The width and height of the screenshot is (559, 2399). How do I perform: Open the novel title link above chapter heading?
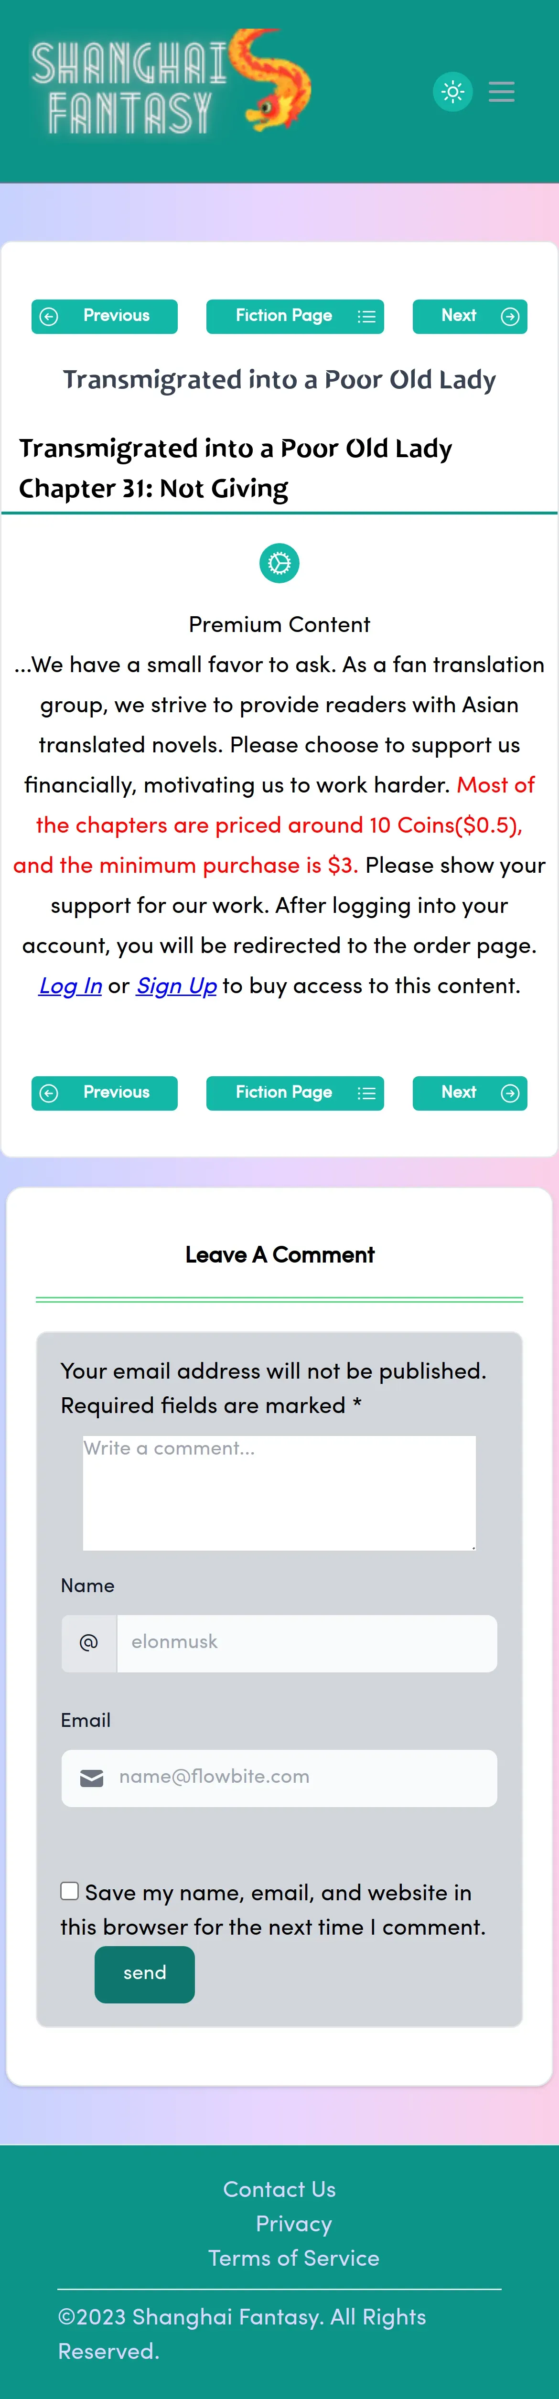pyautogui.click(x=279, y=380)
